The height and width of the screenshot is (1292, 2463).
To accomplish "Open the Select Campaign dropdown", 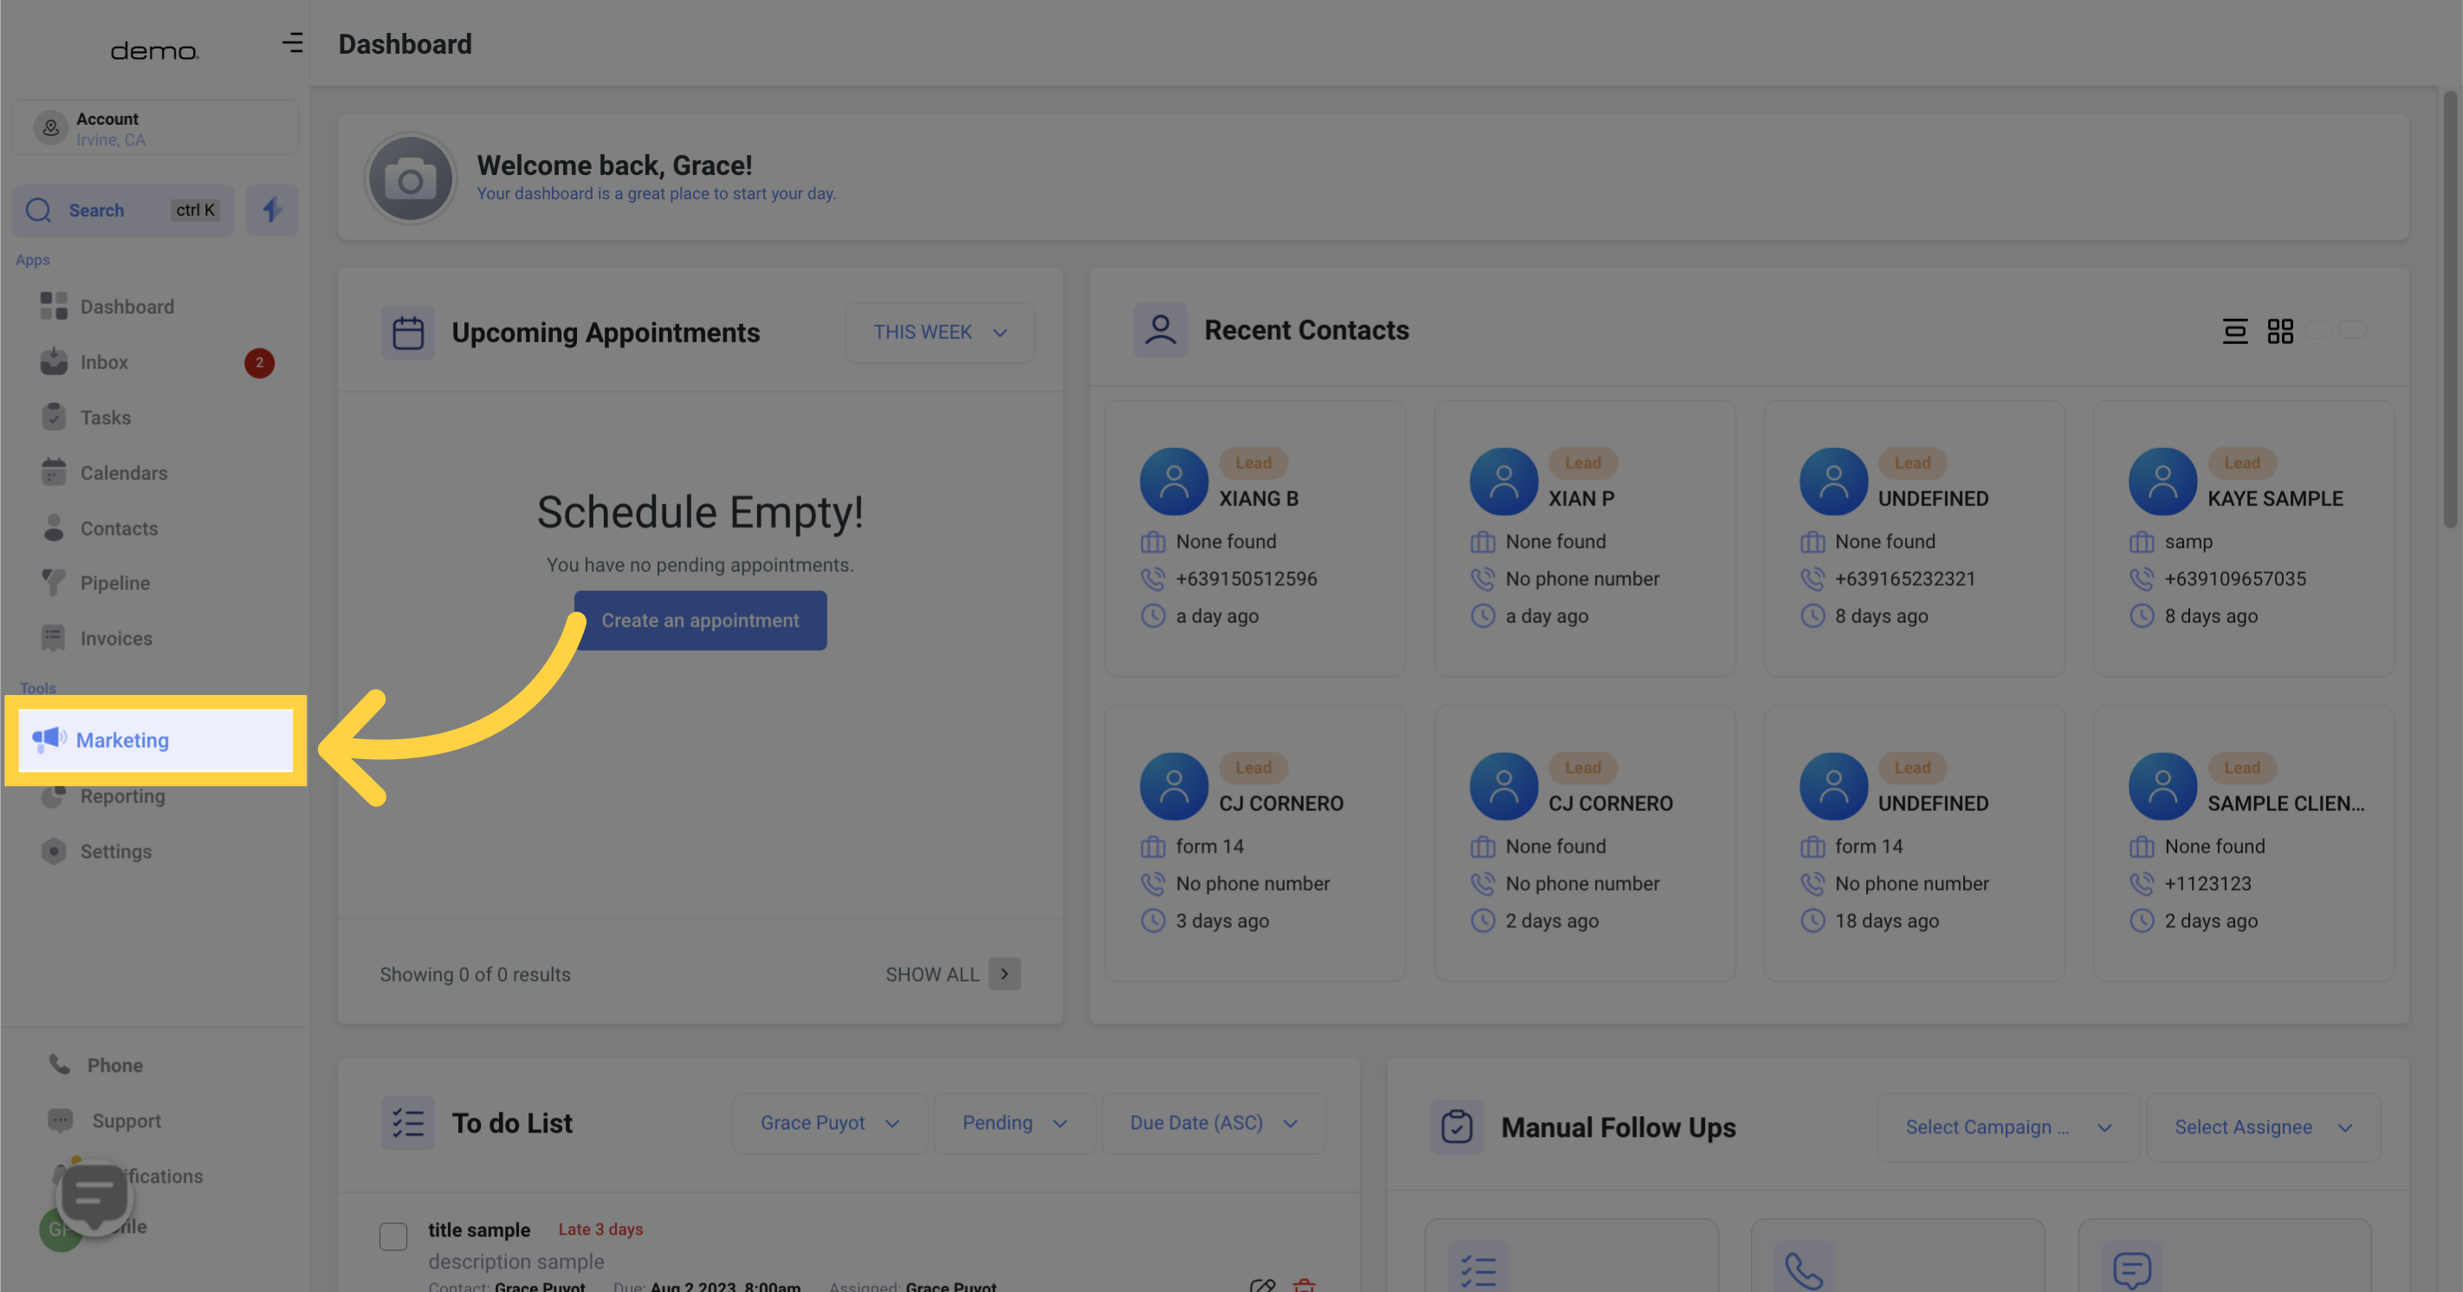I will pos(2008,1127).
